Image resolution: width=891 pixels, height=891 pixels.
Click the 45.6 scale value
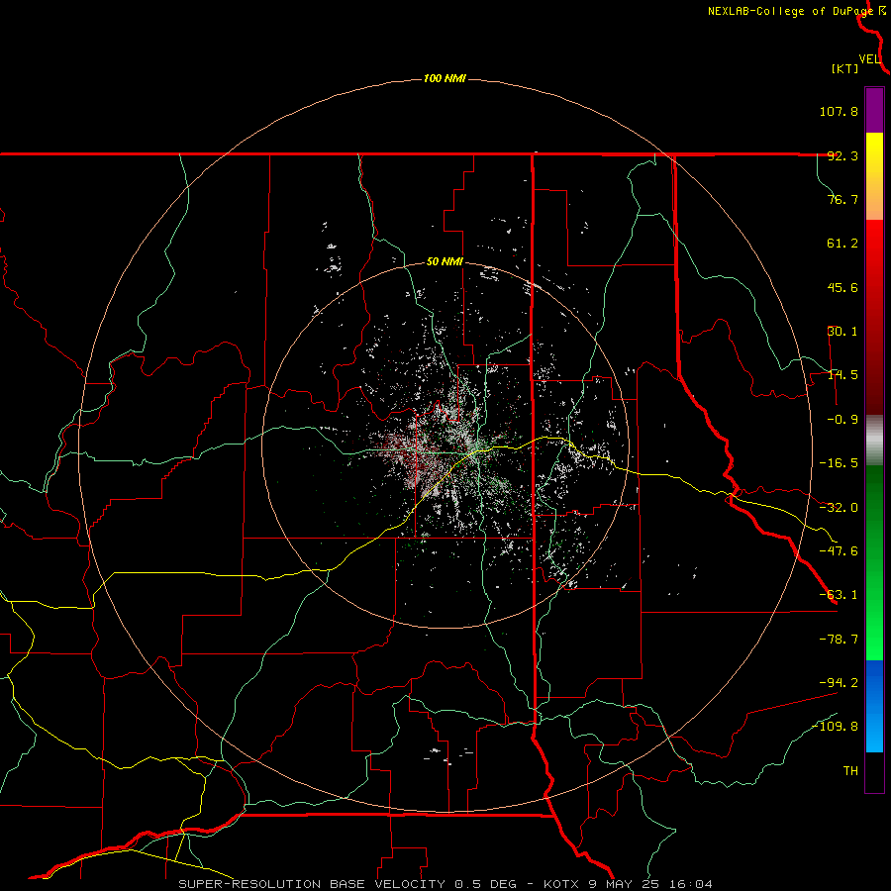coord(842,287)
